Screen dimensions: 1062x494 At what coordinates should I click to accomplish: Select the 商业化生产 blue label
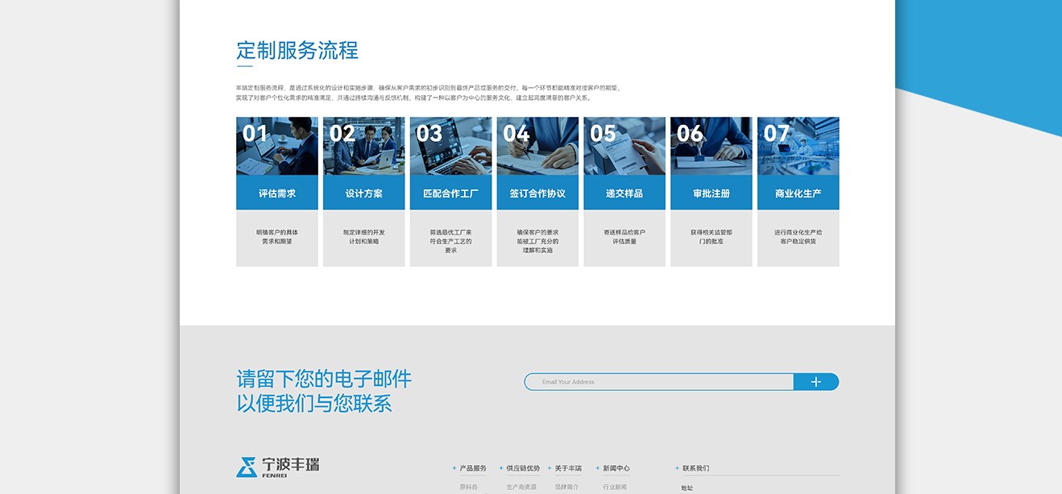coord(799,193)
